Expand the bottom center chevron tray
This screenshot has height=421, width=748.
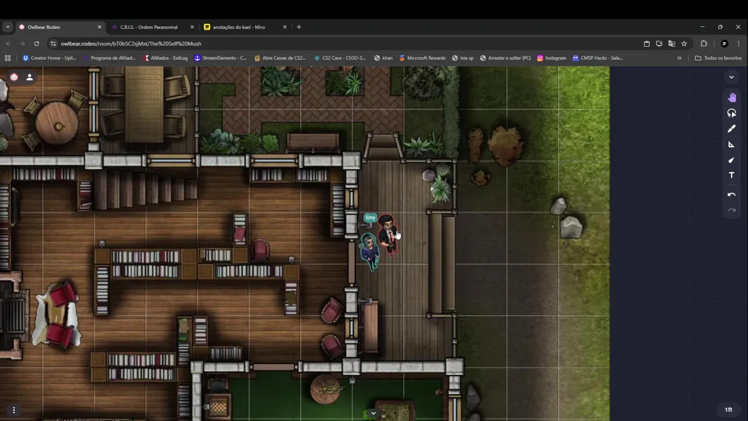coord(373,413)
